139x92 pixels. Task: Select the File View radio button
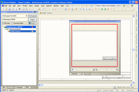coord(3,23)
